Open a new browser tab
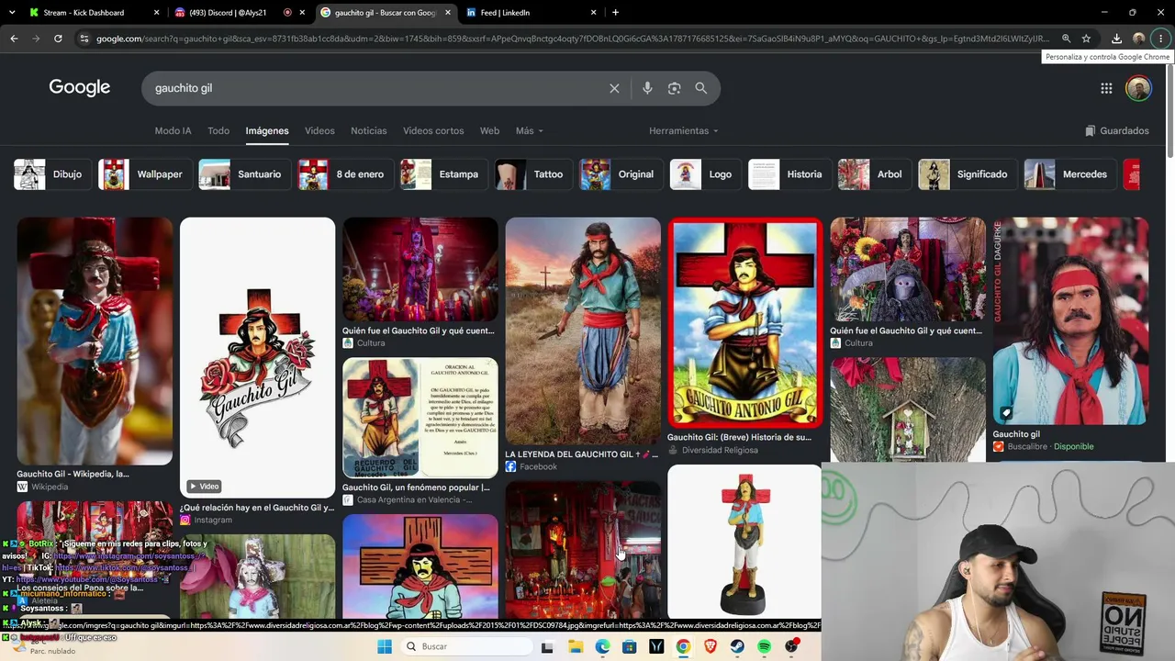Image resolution: width=1175 pixels, height=661 pixels. point(615,13)
